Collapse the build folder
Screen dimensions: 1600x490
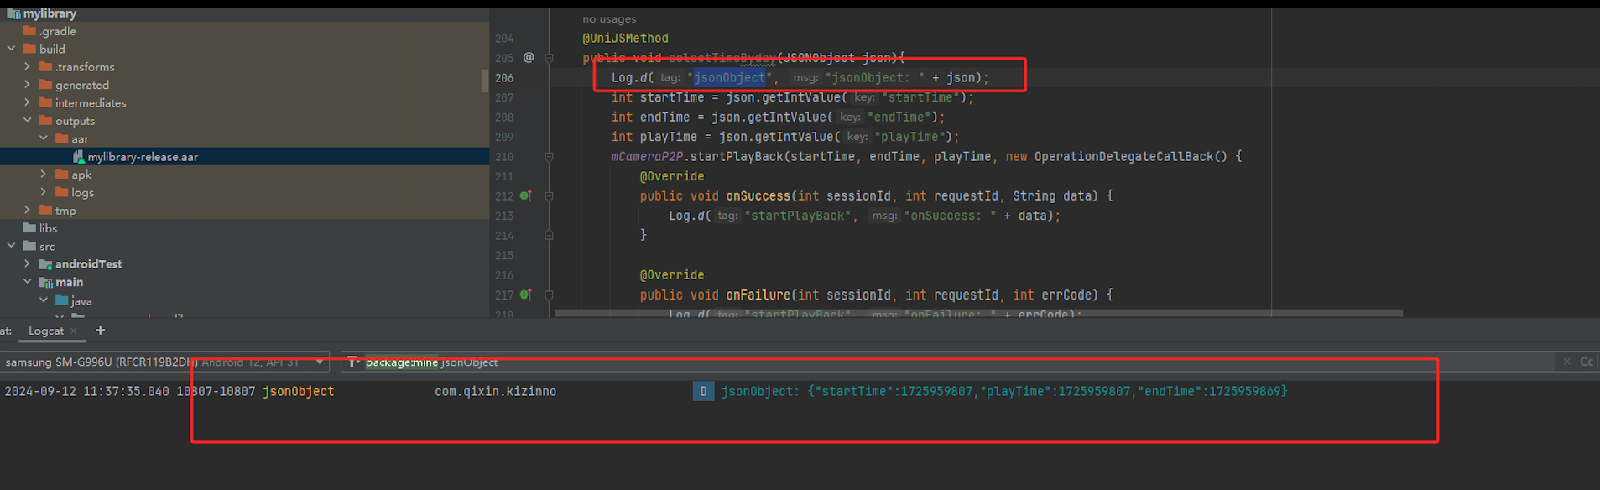tap(11, 49)
